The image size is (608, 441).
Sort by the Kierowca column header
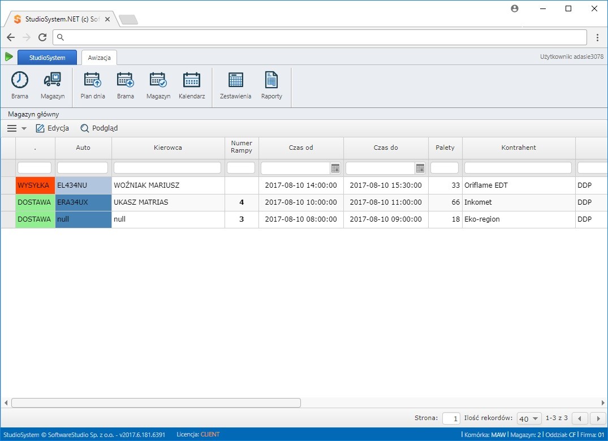(168, 148)
